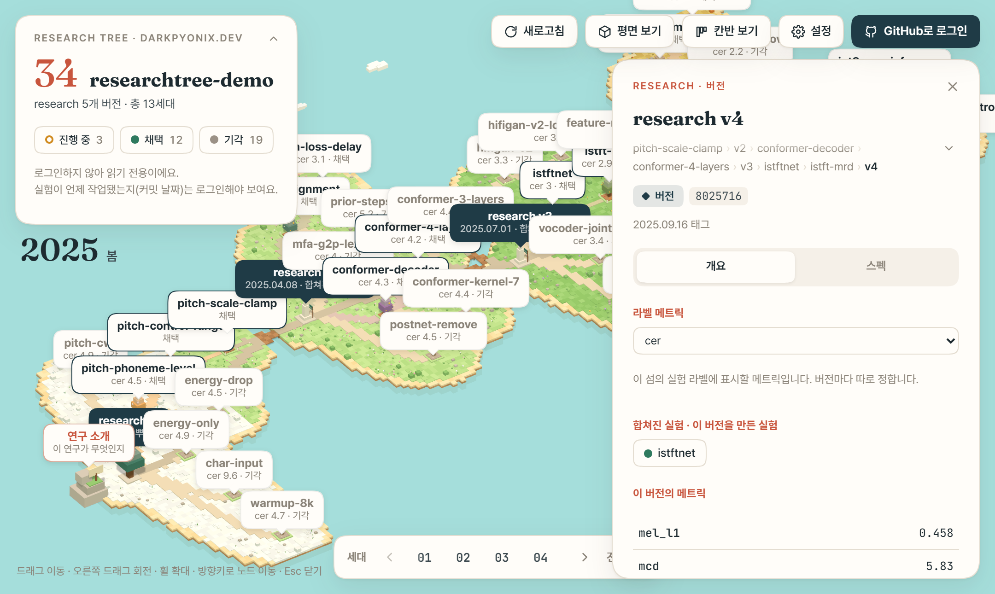Viewport: 995px width, 594px height.
Task: Click the 버전 badge
Action: point(658,196)
